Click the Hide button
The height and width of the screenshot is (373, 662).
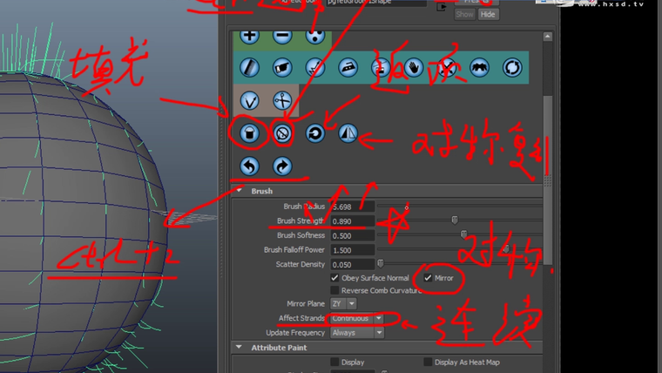point(488,14)
